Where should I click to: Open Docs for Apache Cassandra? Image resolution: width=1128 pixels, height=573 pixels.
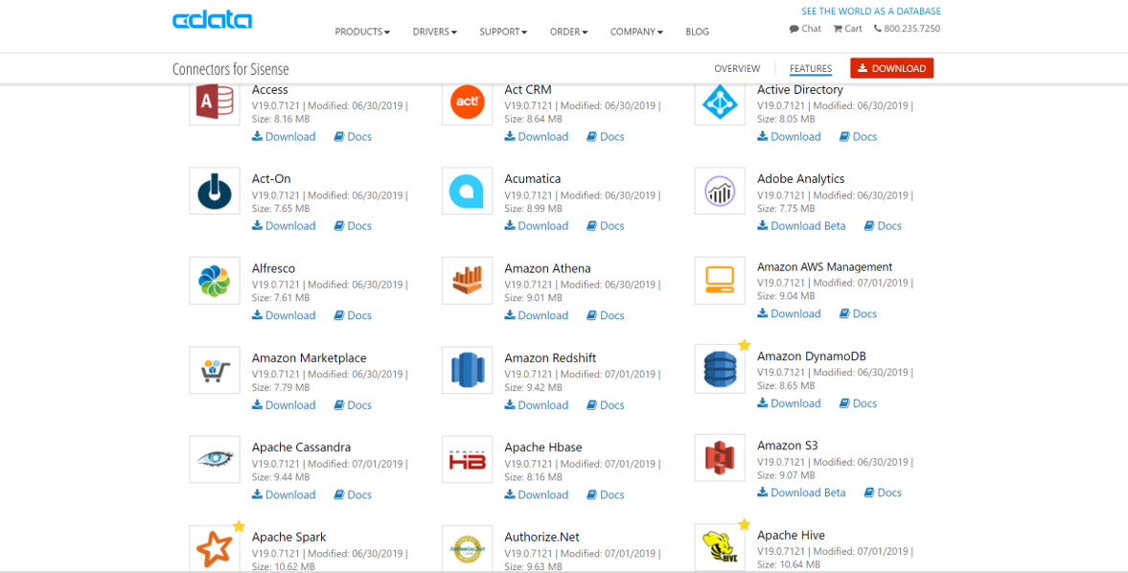pyautogui.click(x=353, y=494)
